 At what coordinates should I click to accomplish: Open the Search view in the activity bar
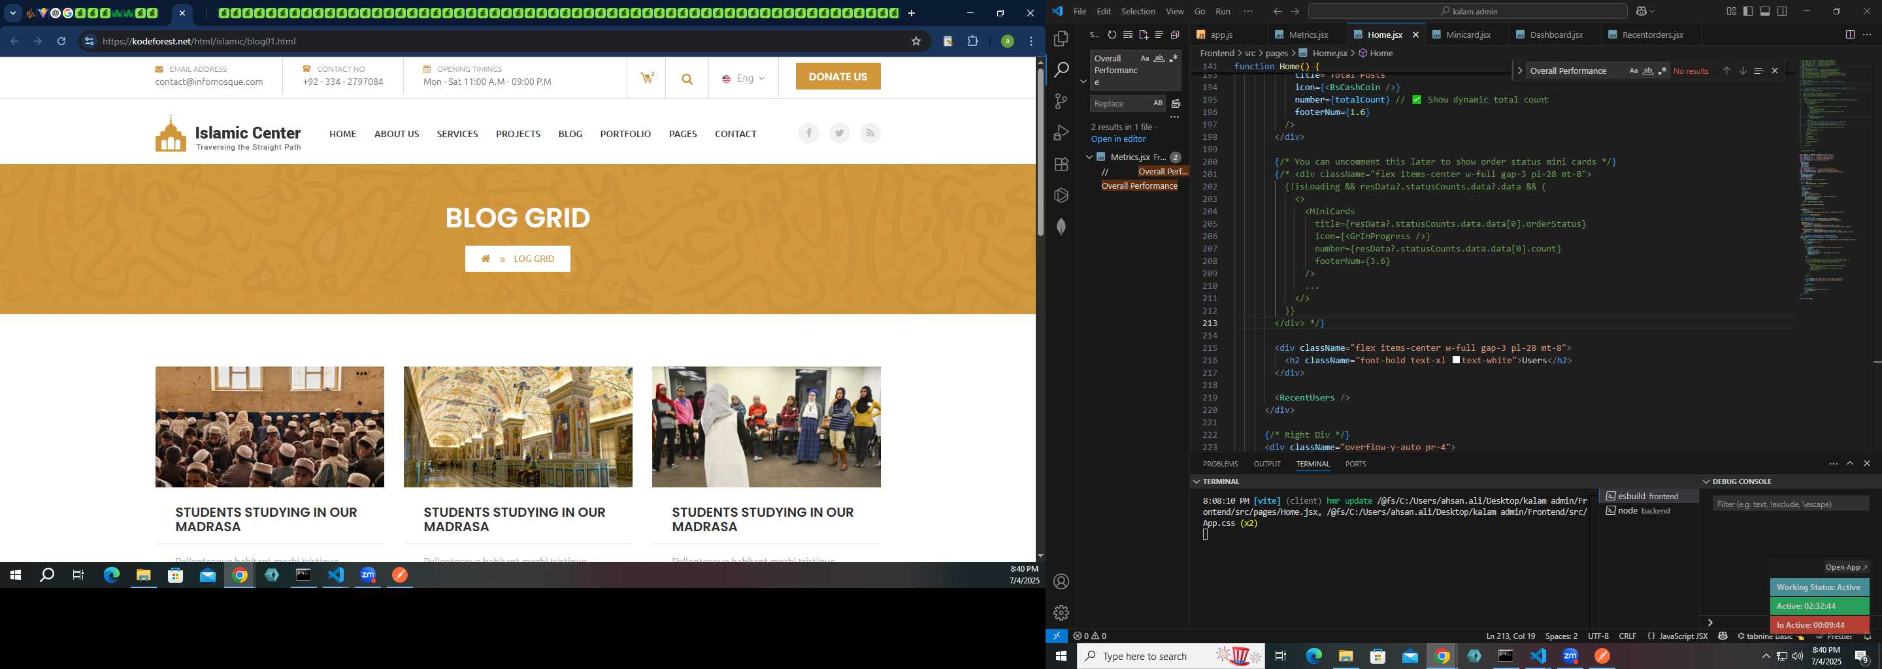1061,70
